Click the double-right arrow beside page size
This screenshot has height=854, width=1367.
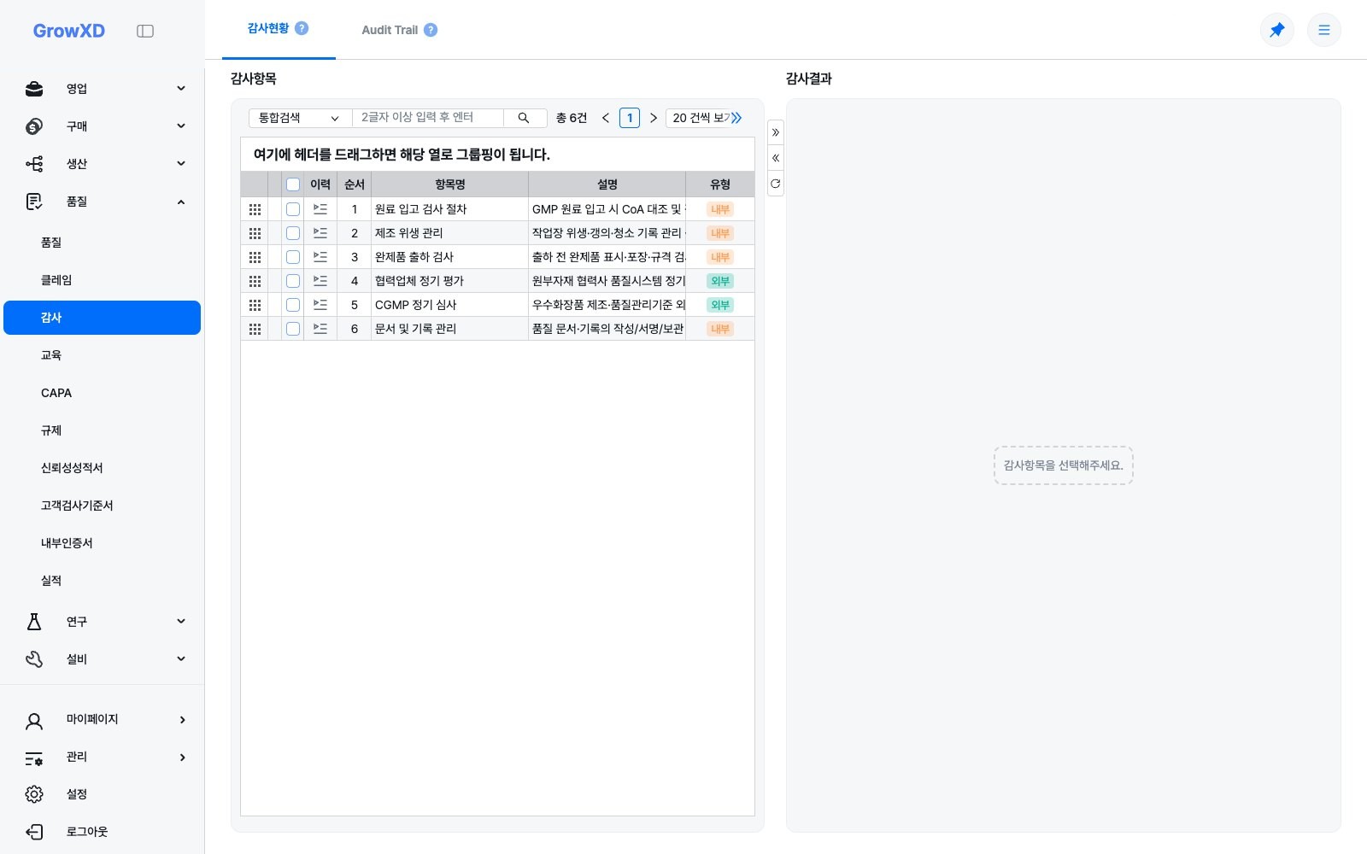[736, 118]
